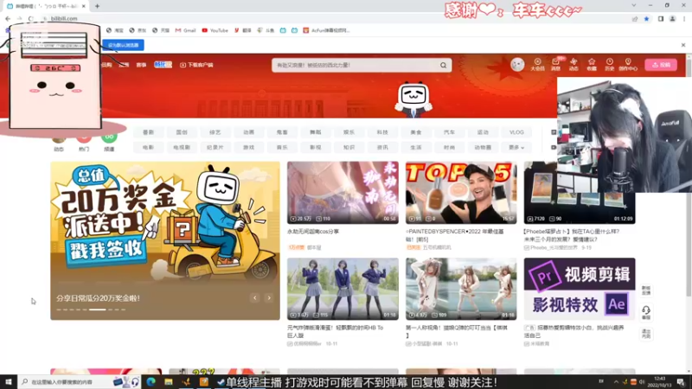Open the TOP 5 makeup video thumbnail
Image resolution: width=692 pixels, height=389 pixels.
(461, 192)
